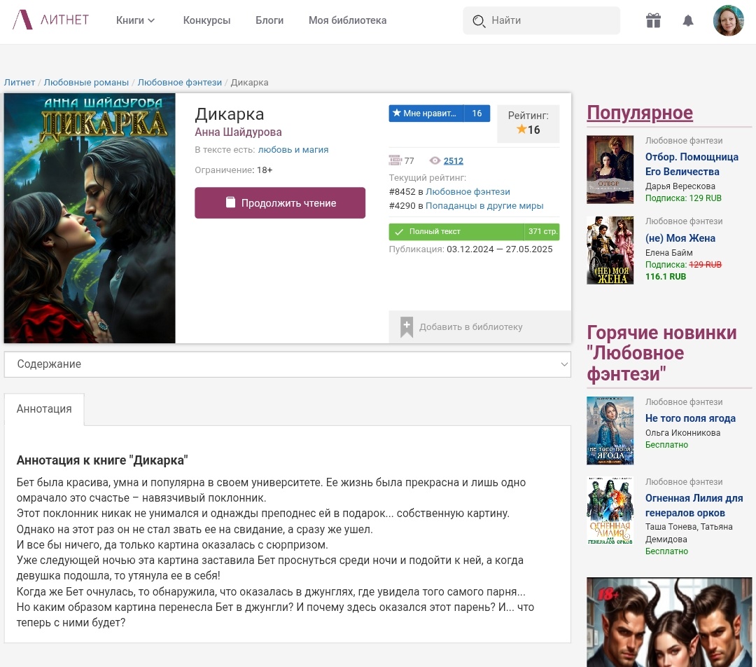Click Огненная Лилия cover thumbnail
Viewport: 756px width, 667px height.
point(610,511)
